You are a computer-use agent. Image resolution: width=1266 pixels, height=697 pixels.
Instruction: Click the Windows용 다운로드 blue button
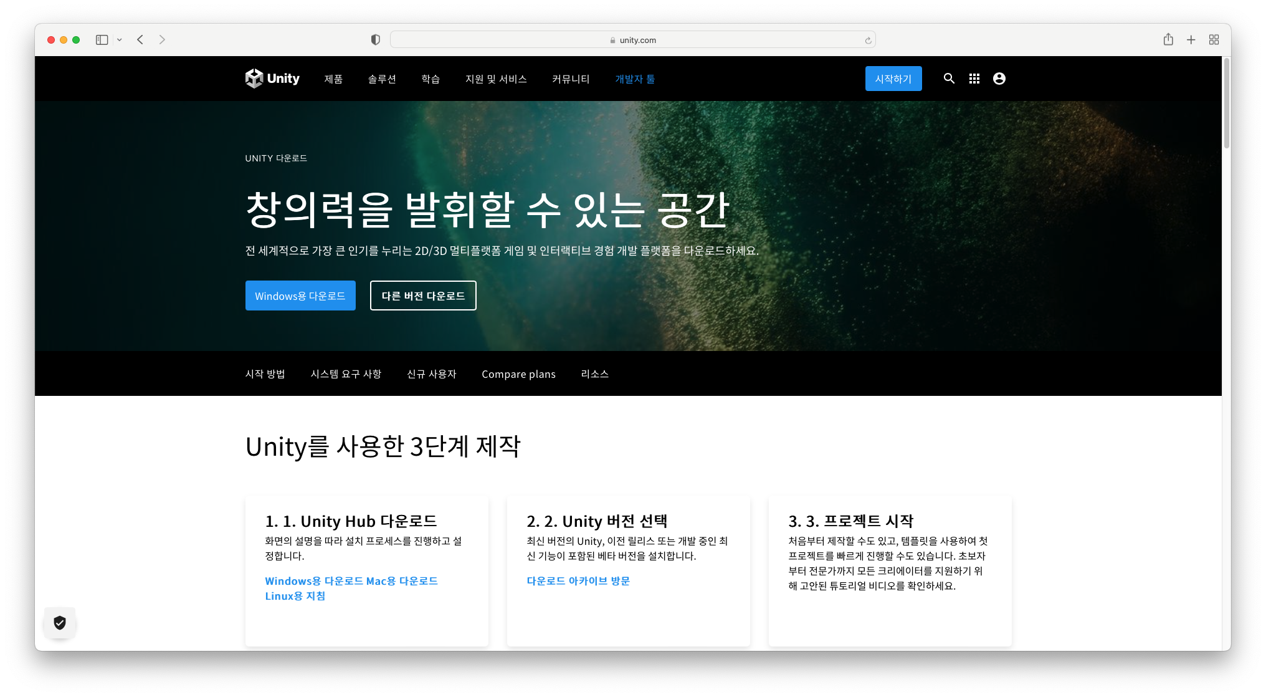pyautogui.click(x=300, y=296)
